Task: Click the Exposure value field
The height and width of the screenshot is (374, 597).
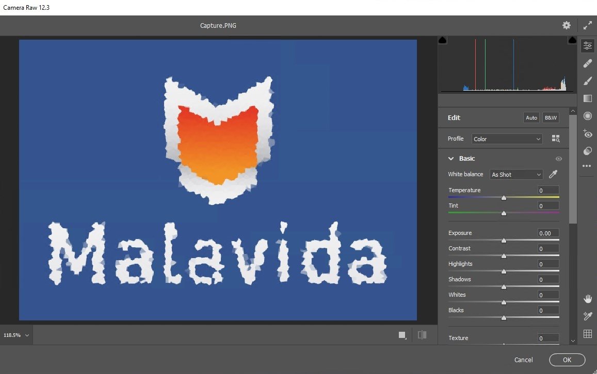Action: [x=548, y=233]
